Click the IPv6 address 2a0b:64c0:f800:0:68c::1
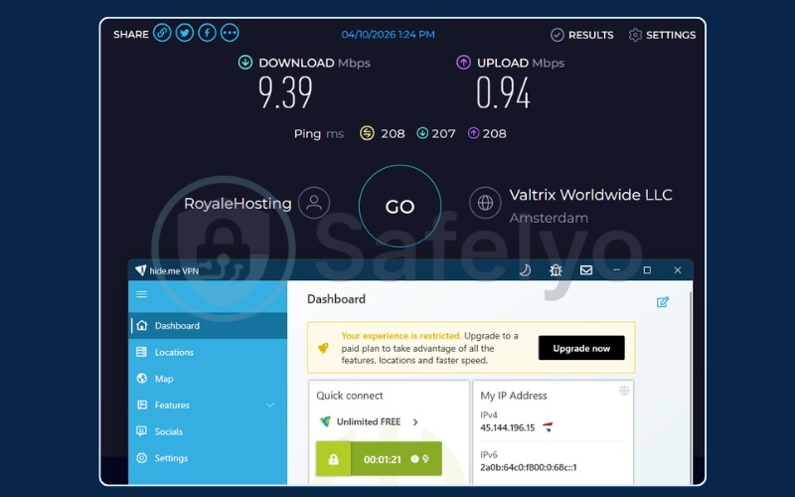The image size is (795, 497). 529,467
